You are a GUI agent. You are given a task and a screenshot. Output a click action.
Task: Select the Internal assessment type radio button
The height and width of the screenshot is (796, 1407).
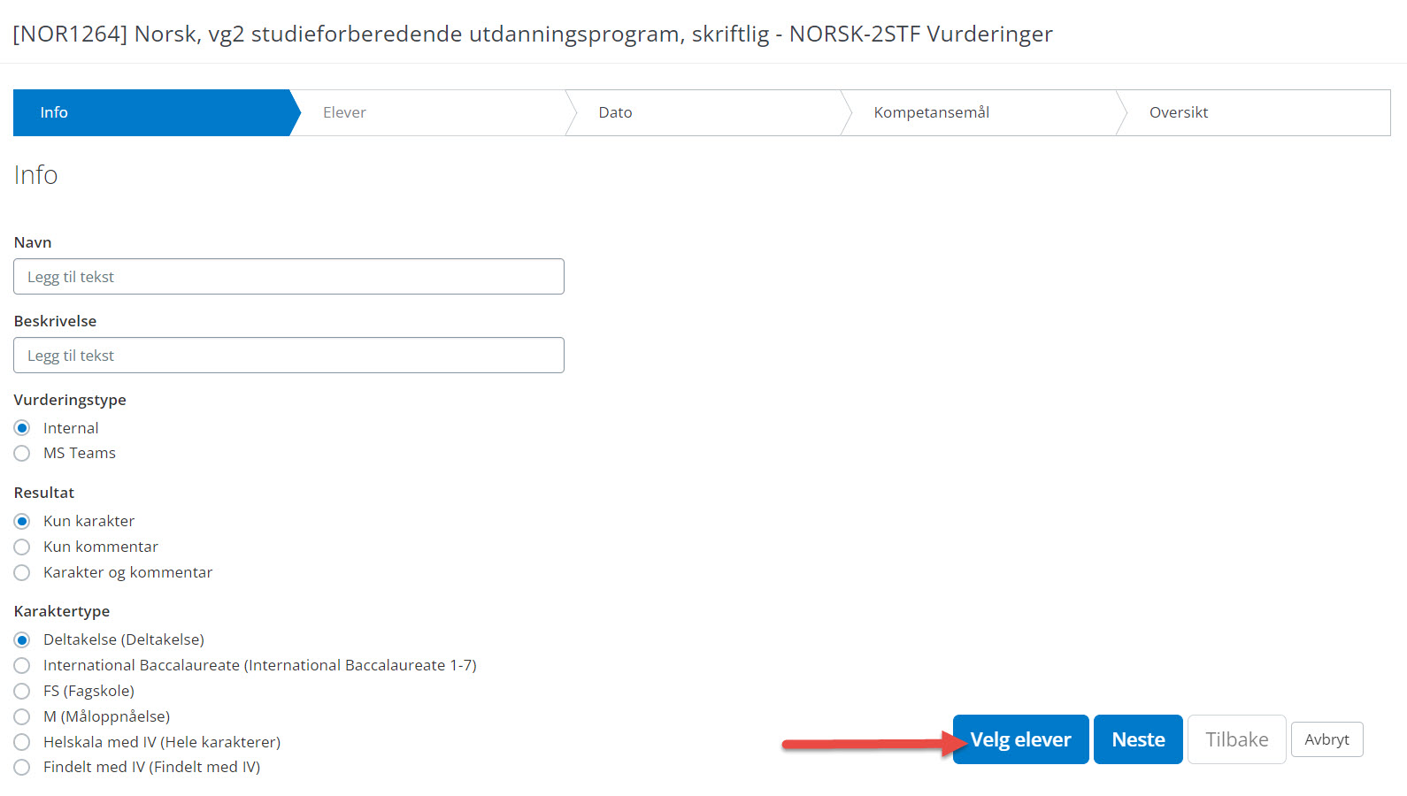[x=22, y=428]
